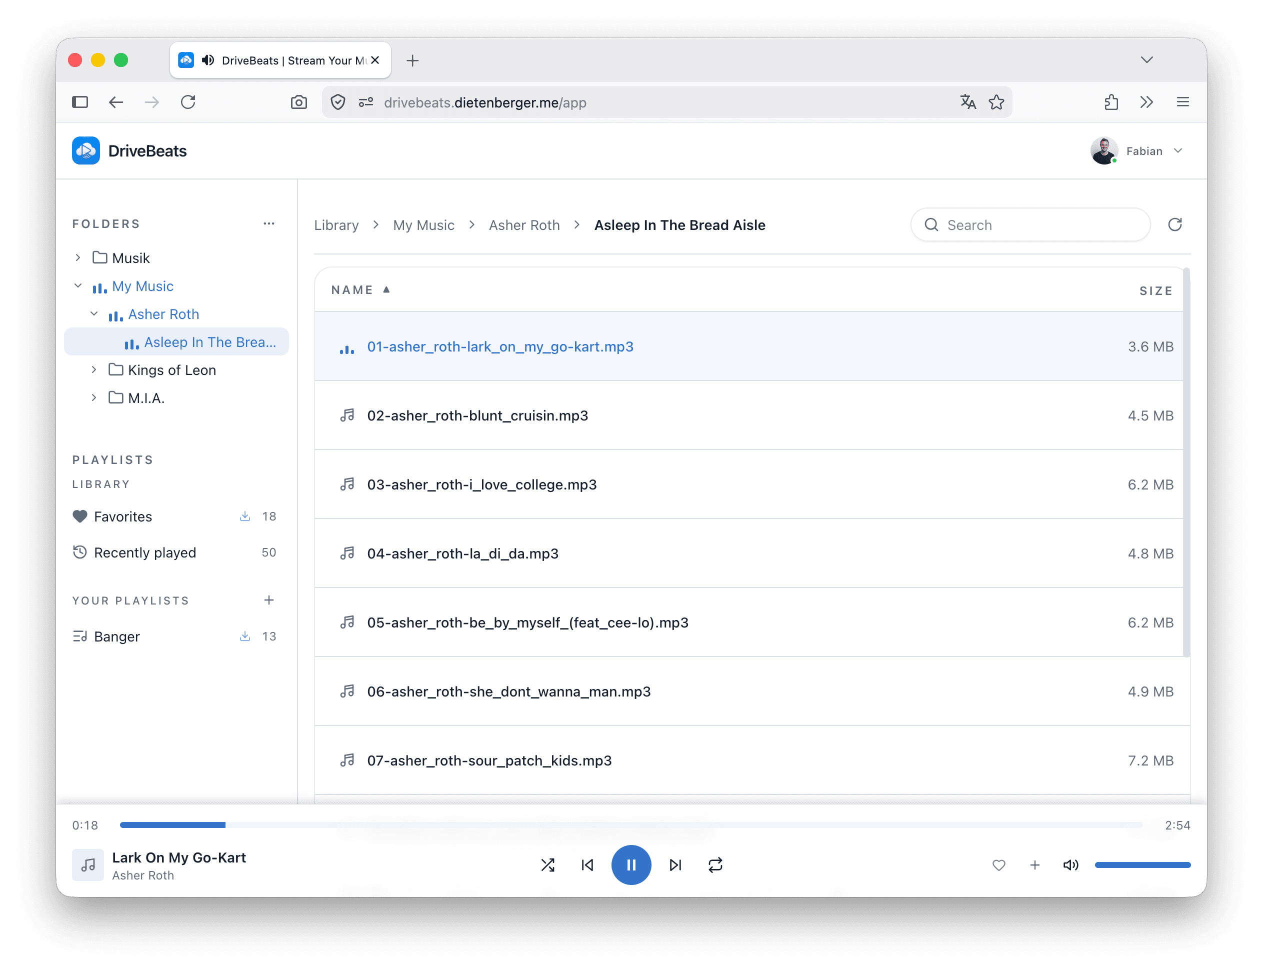Focus the Search field

1030,225
